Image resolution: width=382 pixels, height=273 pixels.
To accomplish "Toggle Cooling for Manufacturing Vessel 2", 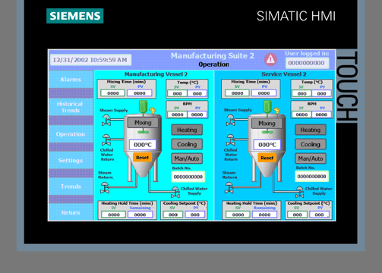I will 187,144.
